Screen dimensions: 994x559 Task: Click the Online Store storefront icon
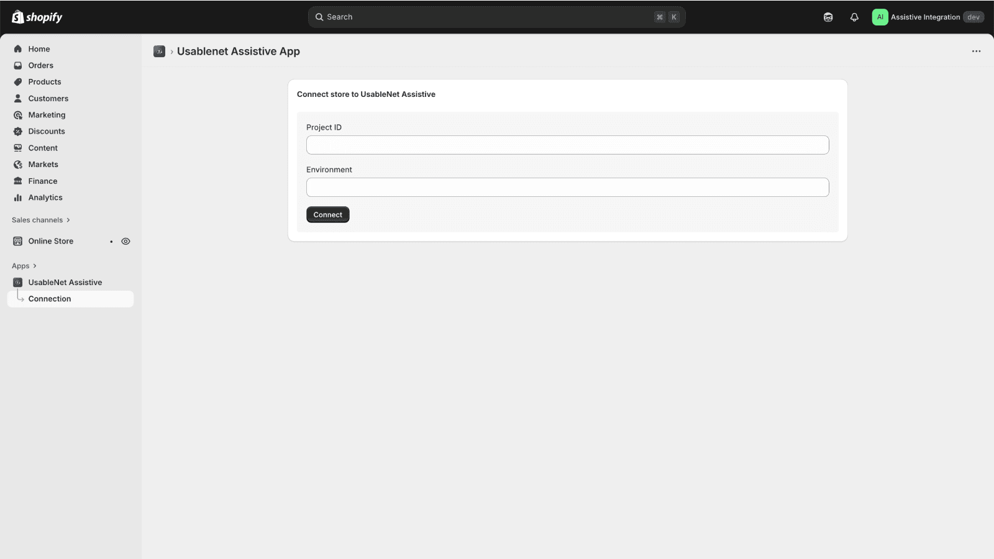pos(18,241)
